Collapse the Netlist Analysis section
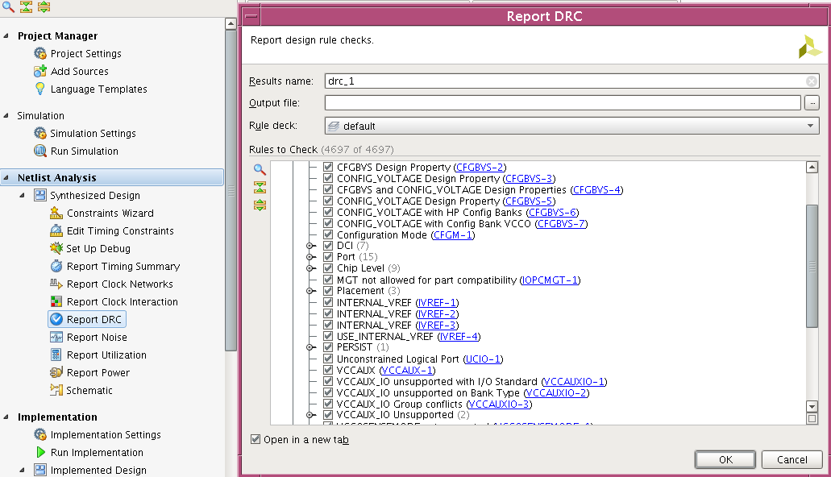The height and width of the screenshot is (477, 831). [x=8, y=178]
